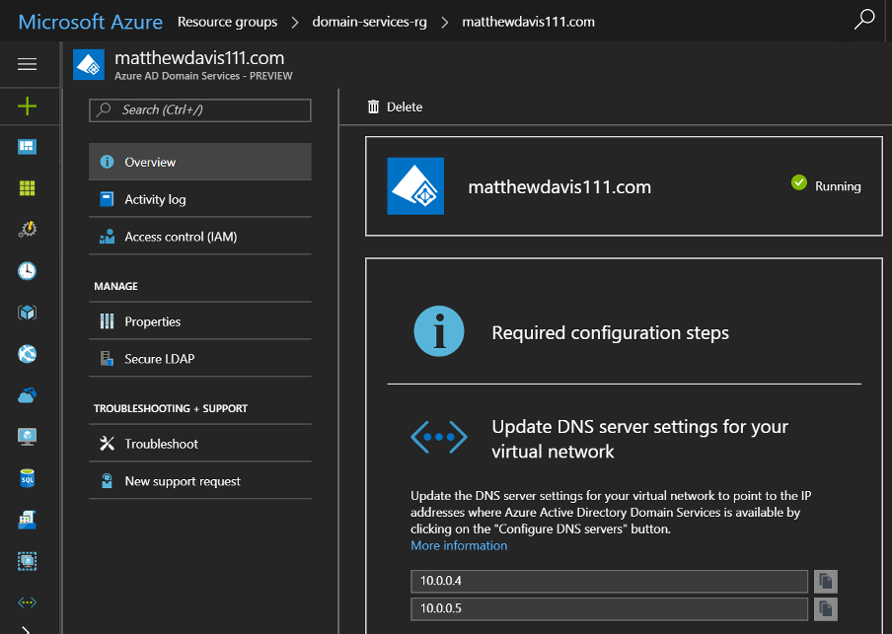Click the dashed-frame monitor sidebar icon
Viewport: 892px width, 634px height.
click(x=28, y=561)
